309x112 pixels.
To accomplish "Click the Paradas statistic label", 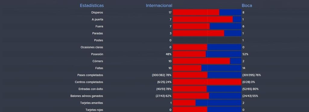I will point(97,33).
